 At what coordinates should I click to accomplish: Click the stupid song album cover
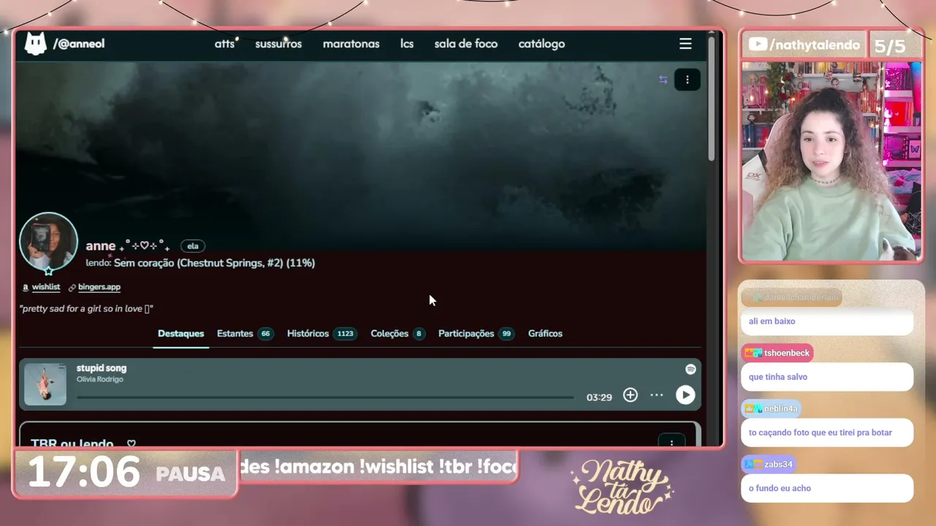tap(45, 384)
